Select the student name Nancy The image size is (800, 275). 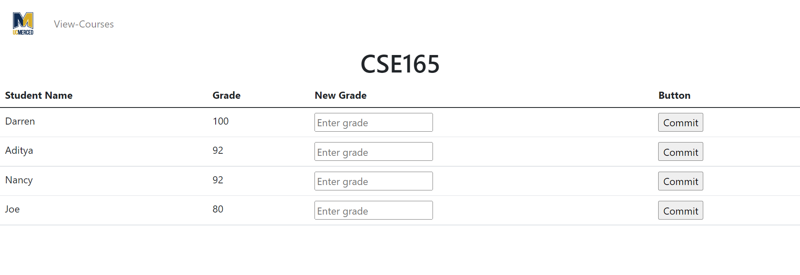(x=19, y=180)
